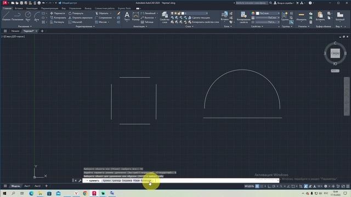Image resolution: width=351 pixels, height=197 pixels.
Task: Click the Erase pencil-eraser icon
Action: [118, 13]
